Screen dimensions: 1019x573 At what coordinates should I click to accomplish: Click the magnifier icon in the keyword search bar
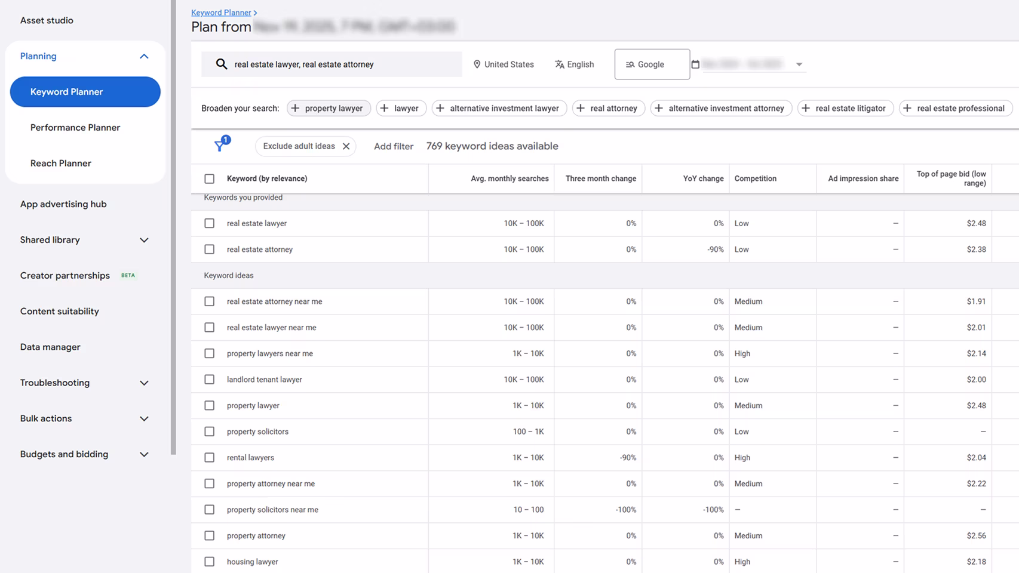pos(221,64)
